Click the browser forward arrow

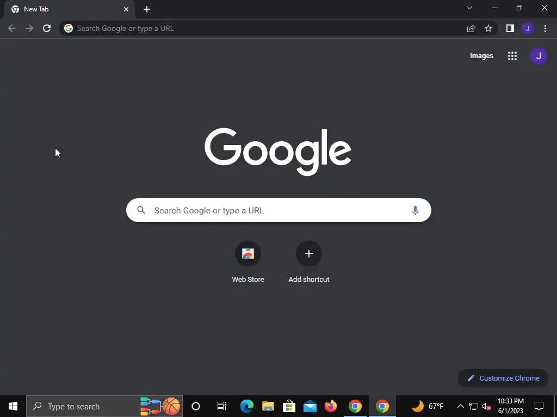pos(29,28)
